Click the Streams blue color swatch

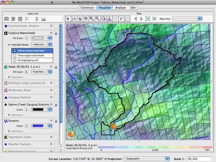tap(38, 126)
